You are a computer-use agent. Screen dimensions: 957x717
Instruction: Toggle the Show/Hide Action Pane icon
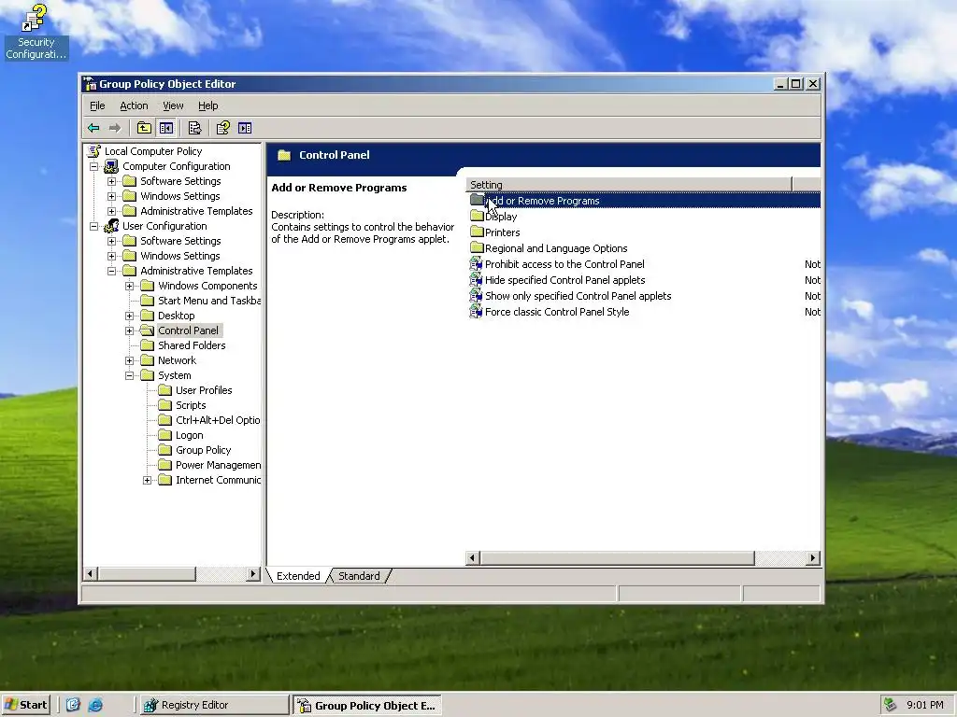[245, 128]
